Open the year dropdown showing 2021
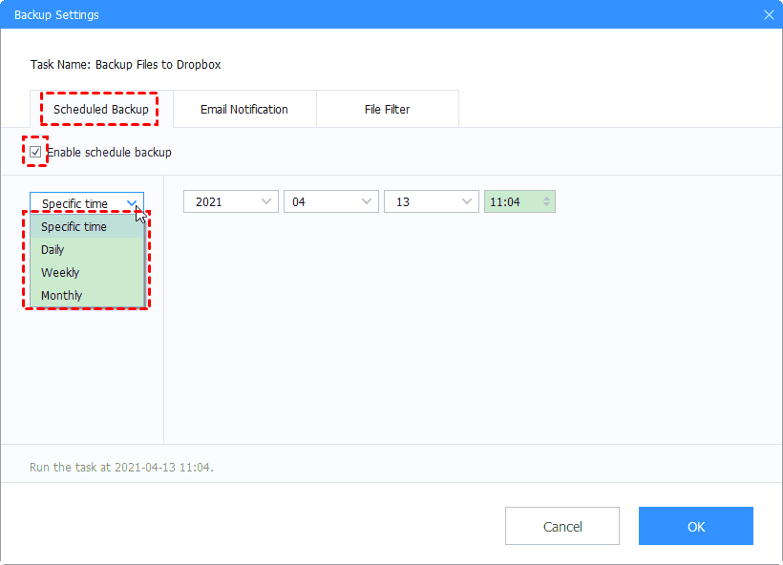Image resolution: width=783 pixels, height=565 pixels. coord(231,201)
